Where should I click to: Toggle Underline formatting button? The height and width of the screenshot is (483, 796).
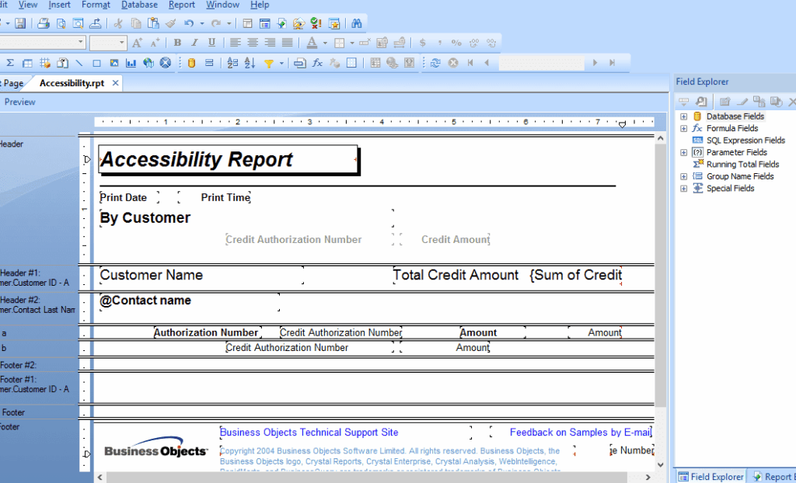pos(211,43)
